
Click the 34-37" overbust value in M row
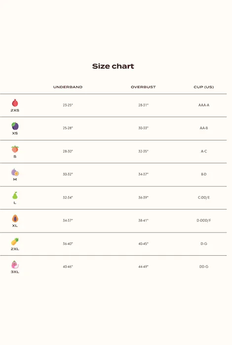pyautogui.click(x=144, y=174)
